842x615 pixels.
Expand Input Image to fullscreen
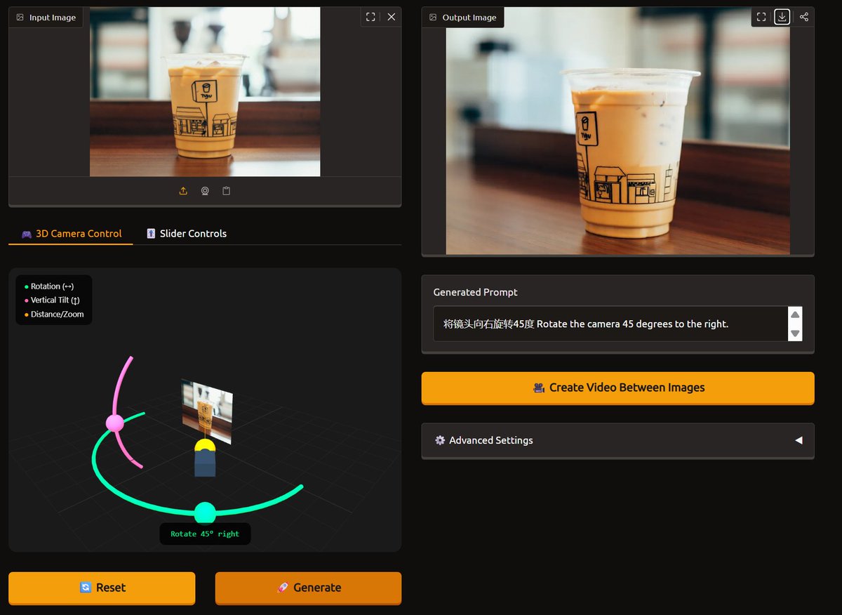(370, 17)
